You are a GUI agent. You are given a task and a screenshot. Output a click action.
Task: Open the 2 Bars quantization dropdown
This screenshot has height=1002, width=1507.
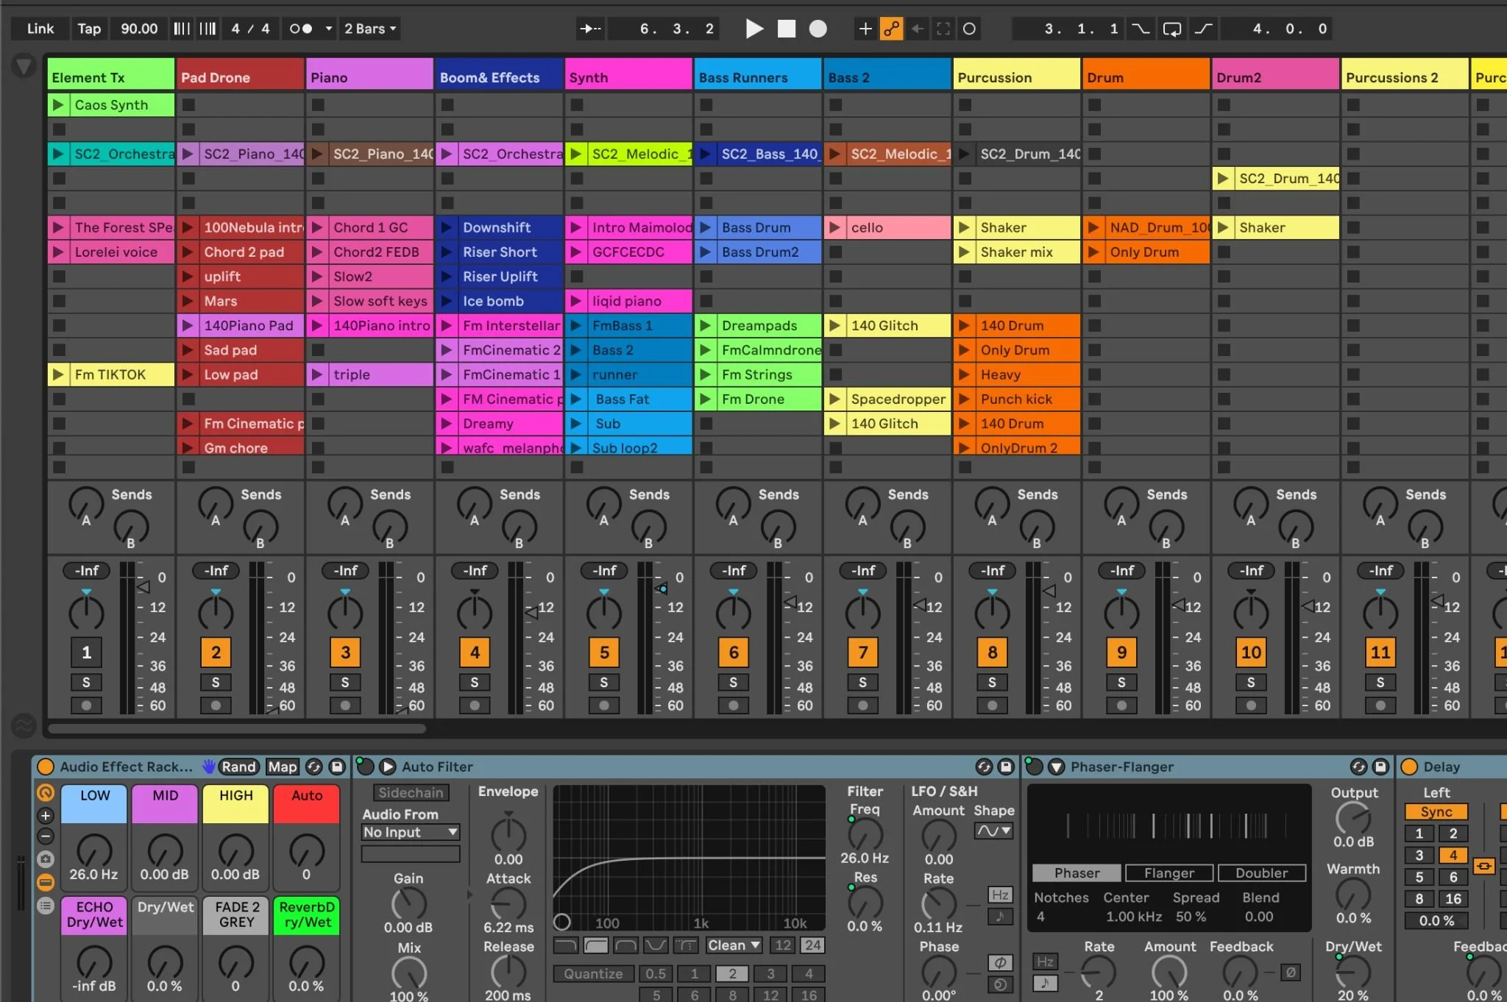(370, 29)
